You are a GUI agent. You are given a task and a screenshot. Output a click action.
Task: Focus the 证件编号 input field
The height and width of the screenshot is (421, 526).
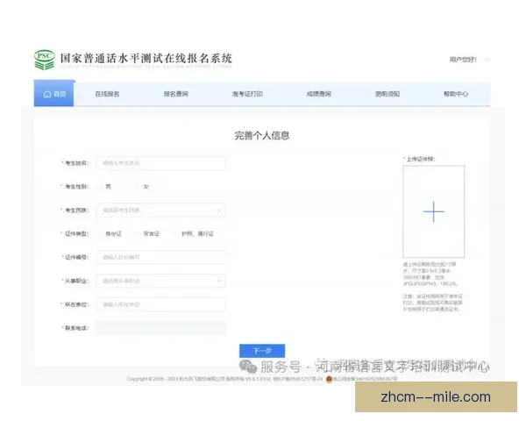coord(161,257)
